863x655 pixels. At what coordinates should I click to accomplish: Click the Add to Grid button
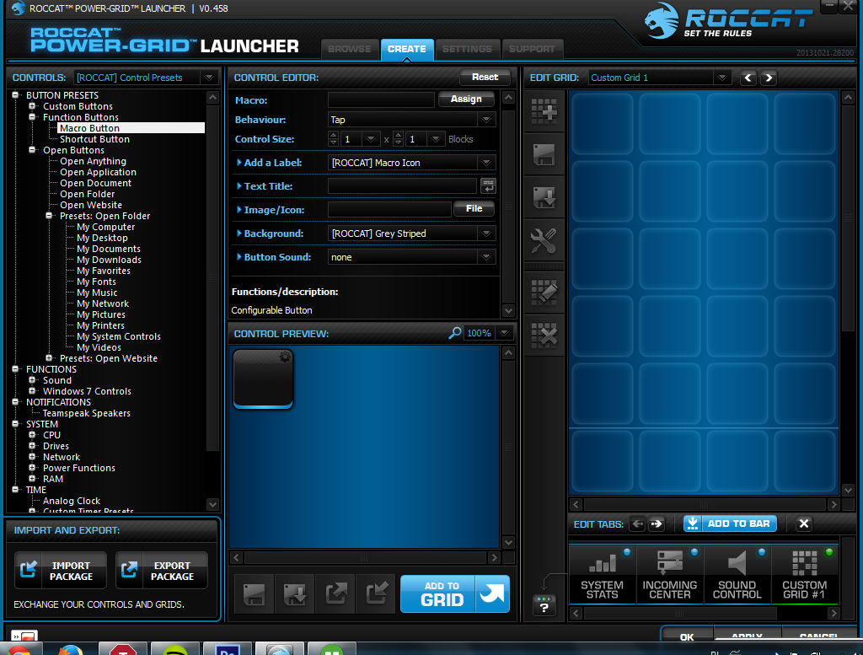455,594
